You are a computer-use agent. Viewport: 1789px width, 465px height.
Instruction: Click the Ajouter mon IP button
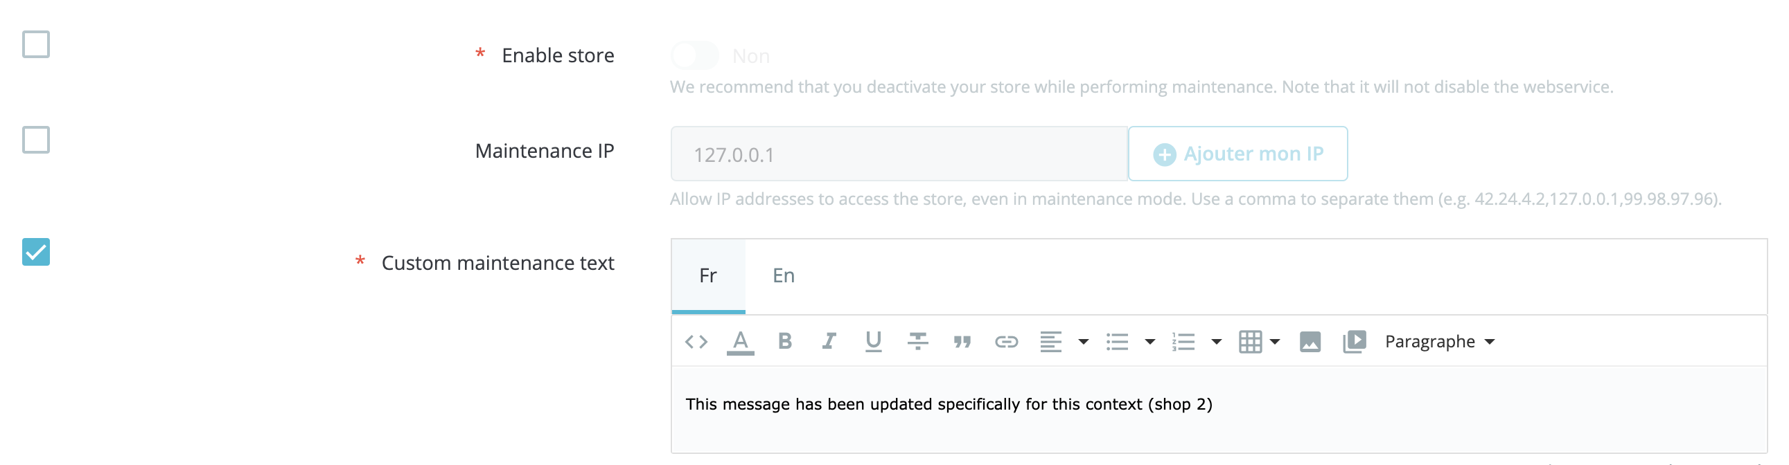click(x=1237, y=154)
